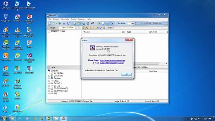Select CD/DVD Drive(F:) in local tree
The width and height of the screenshot is (215, 121).
click(61, 88)
